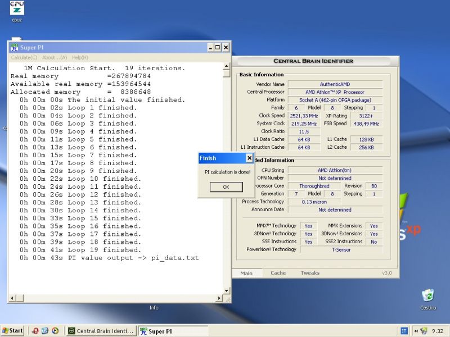
Task: Open the cpuz desktop icon
Action: point(17,11)
